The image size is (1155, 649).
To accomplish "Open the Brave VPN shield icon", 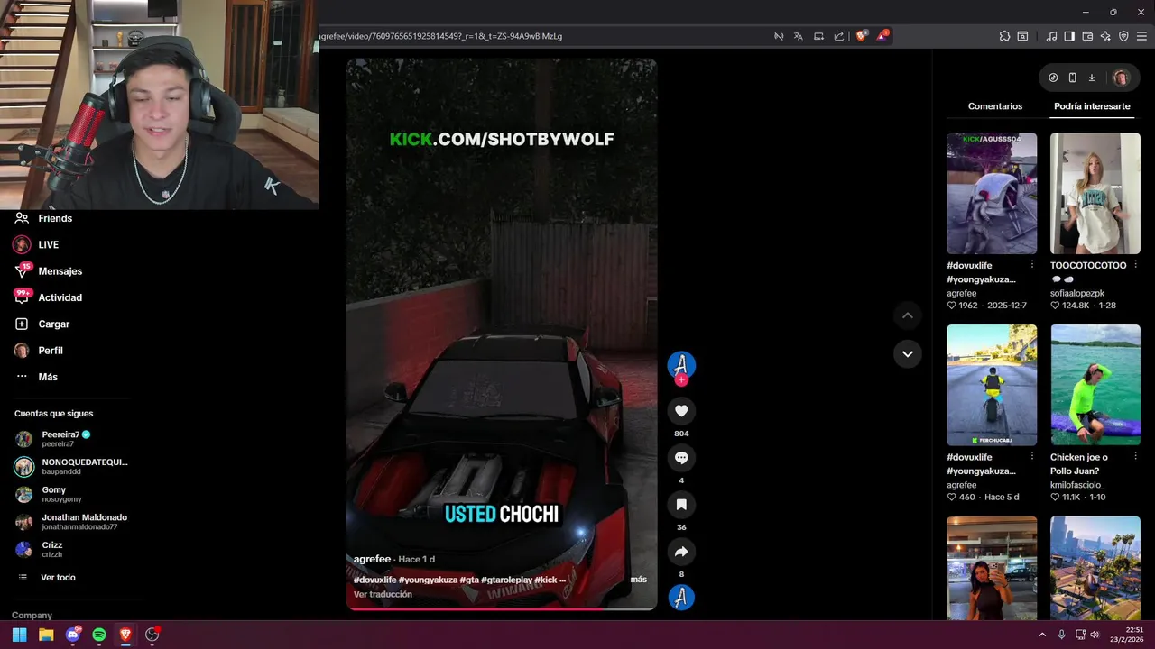I will [1123, 36].
